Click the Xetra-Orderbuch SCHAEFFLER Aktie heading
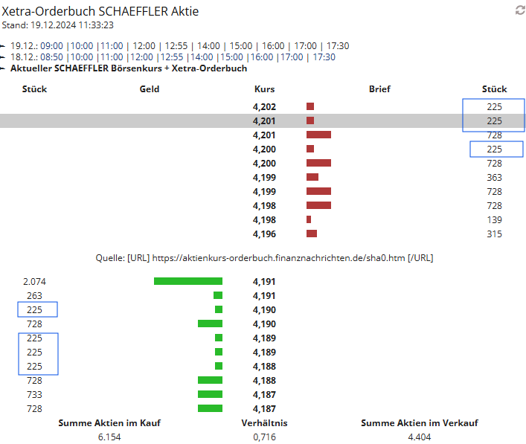This screenshot has width=526, height=444. point(100,11)
